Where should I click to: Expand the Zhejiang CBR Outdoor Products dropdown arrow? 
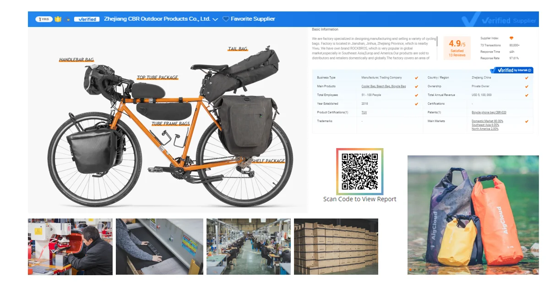click(215, 20)
